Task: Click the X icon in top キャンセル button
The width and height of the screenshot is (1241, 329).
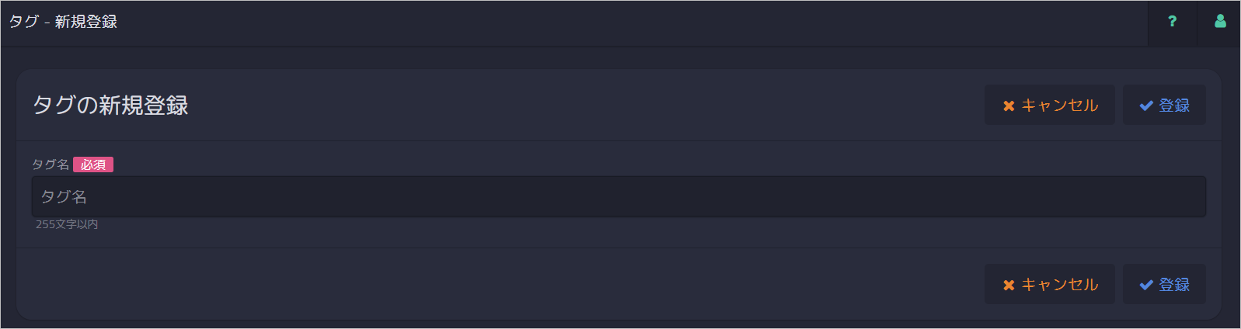Action: pyautogui.click(x=1009, y=106)
